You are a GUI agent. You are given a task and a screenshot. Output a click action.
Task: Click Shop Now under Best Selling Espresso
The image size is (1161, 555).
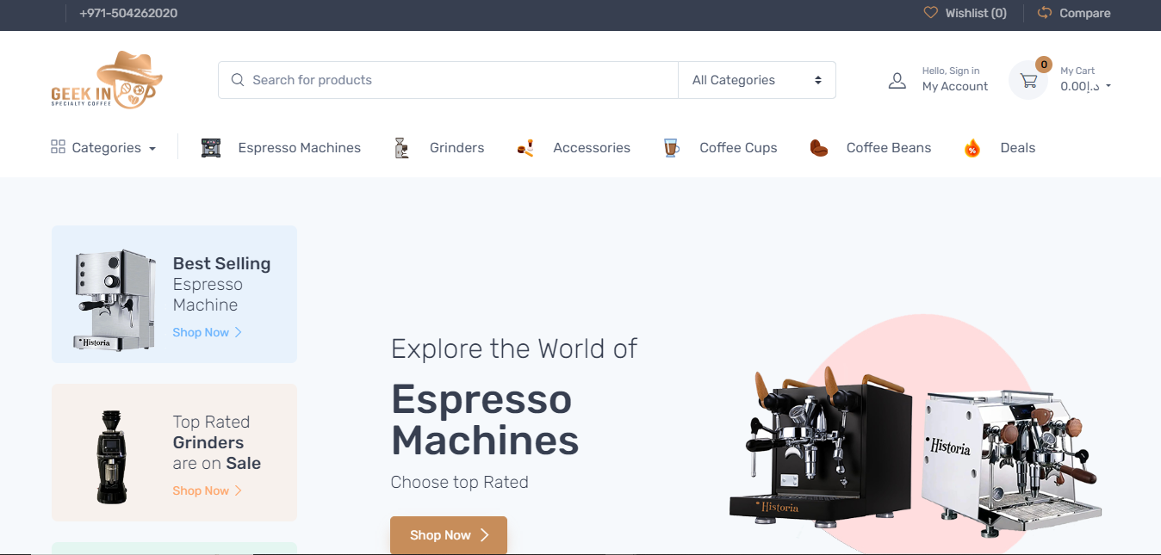coord(207,332)
